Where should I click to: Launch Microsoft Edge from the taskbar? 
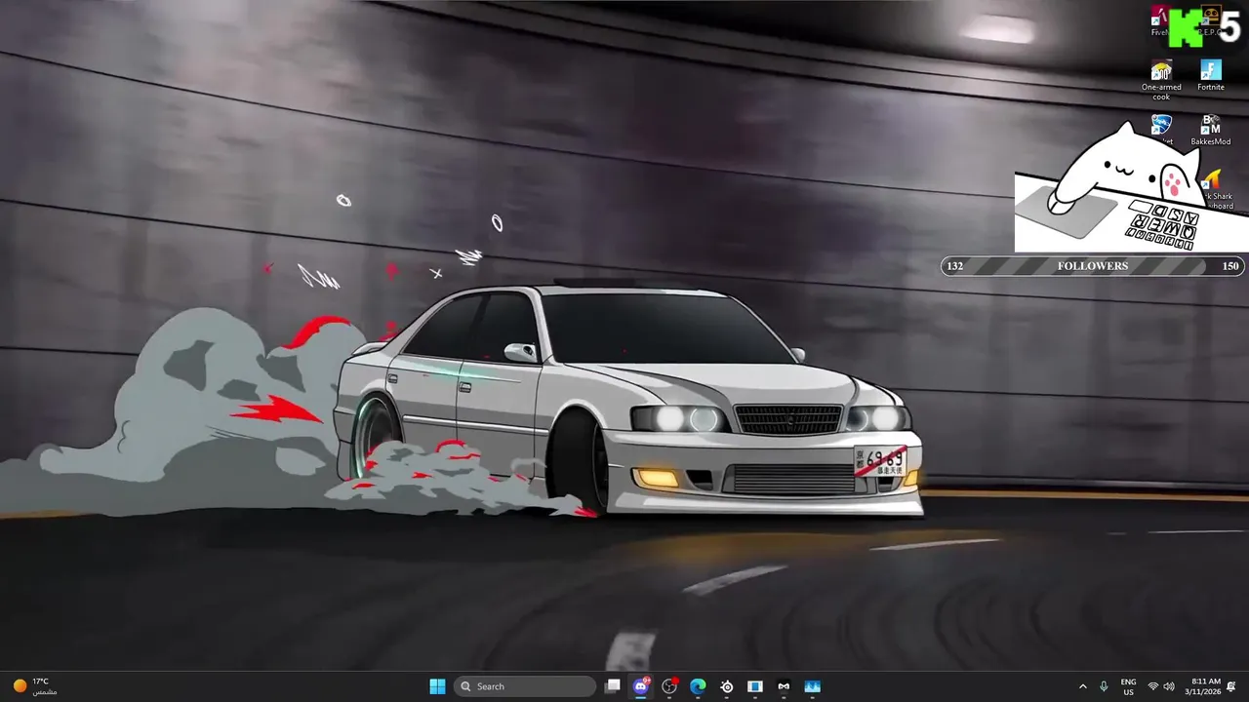[x=698, y=686]
